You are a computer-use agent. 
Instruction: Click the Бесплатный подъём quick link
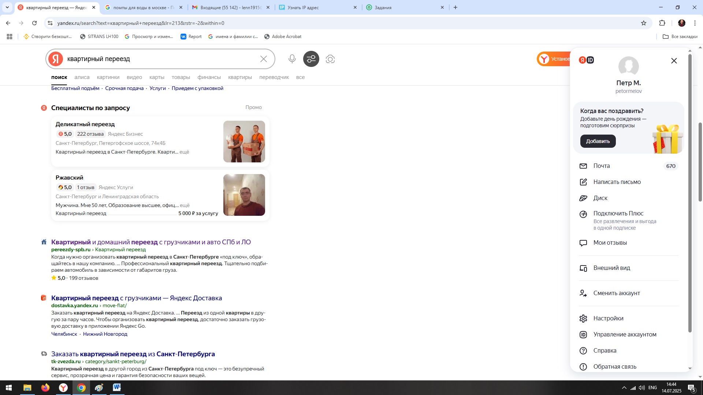click(x=75, y=89)
